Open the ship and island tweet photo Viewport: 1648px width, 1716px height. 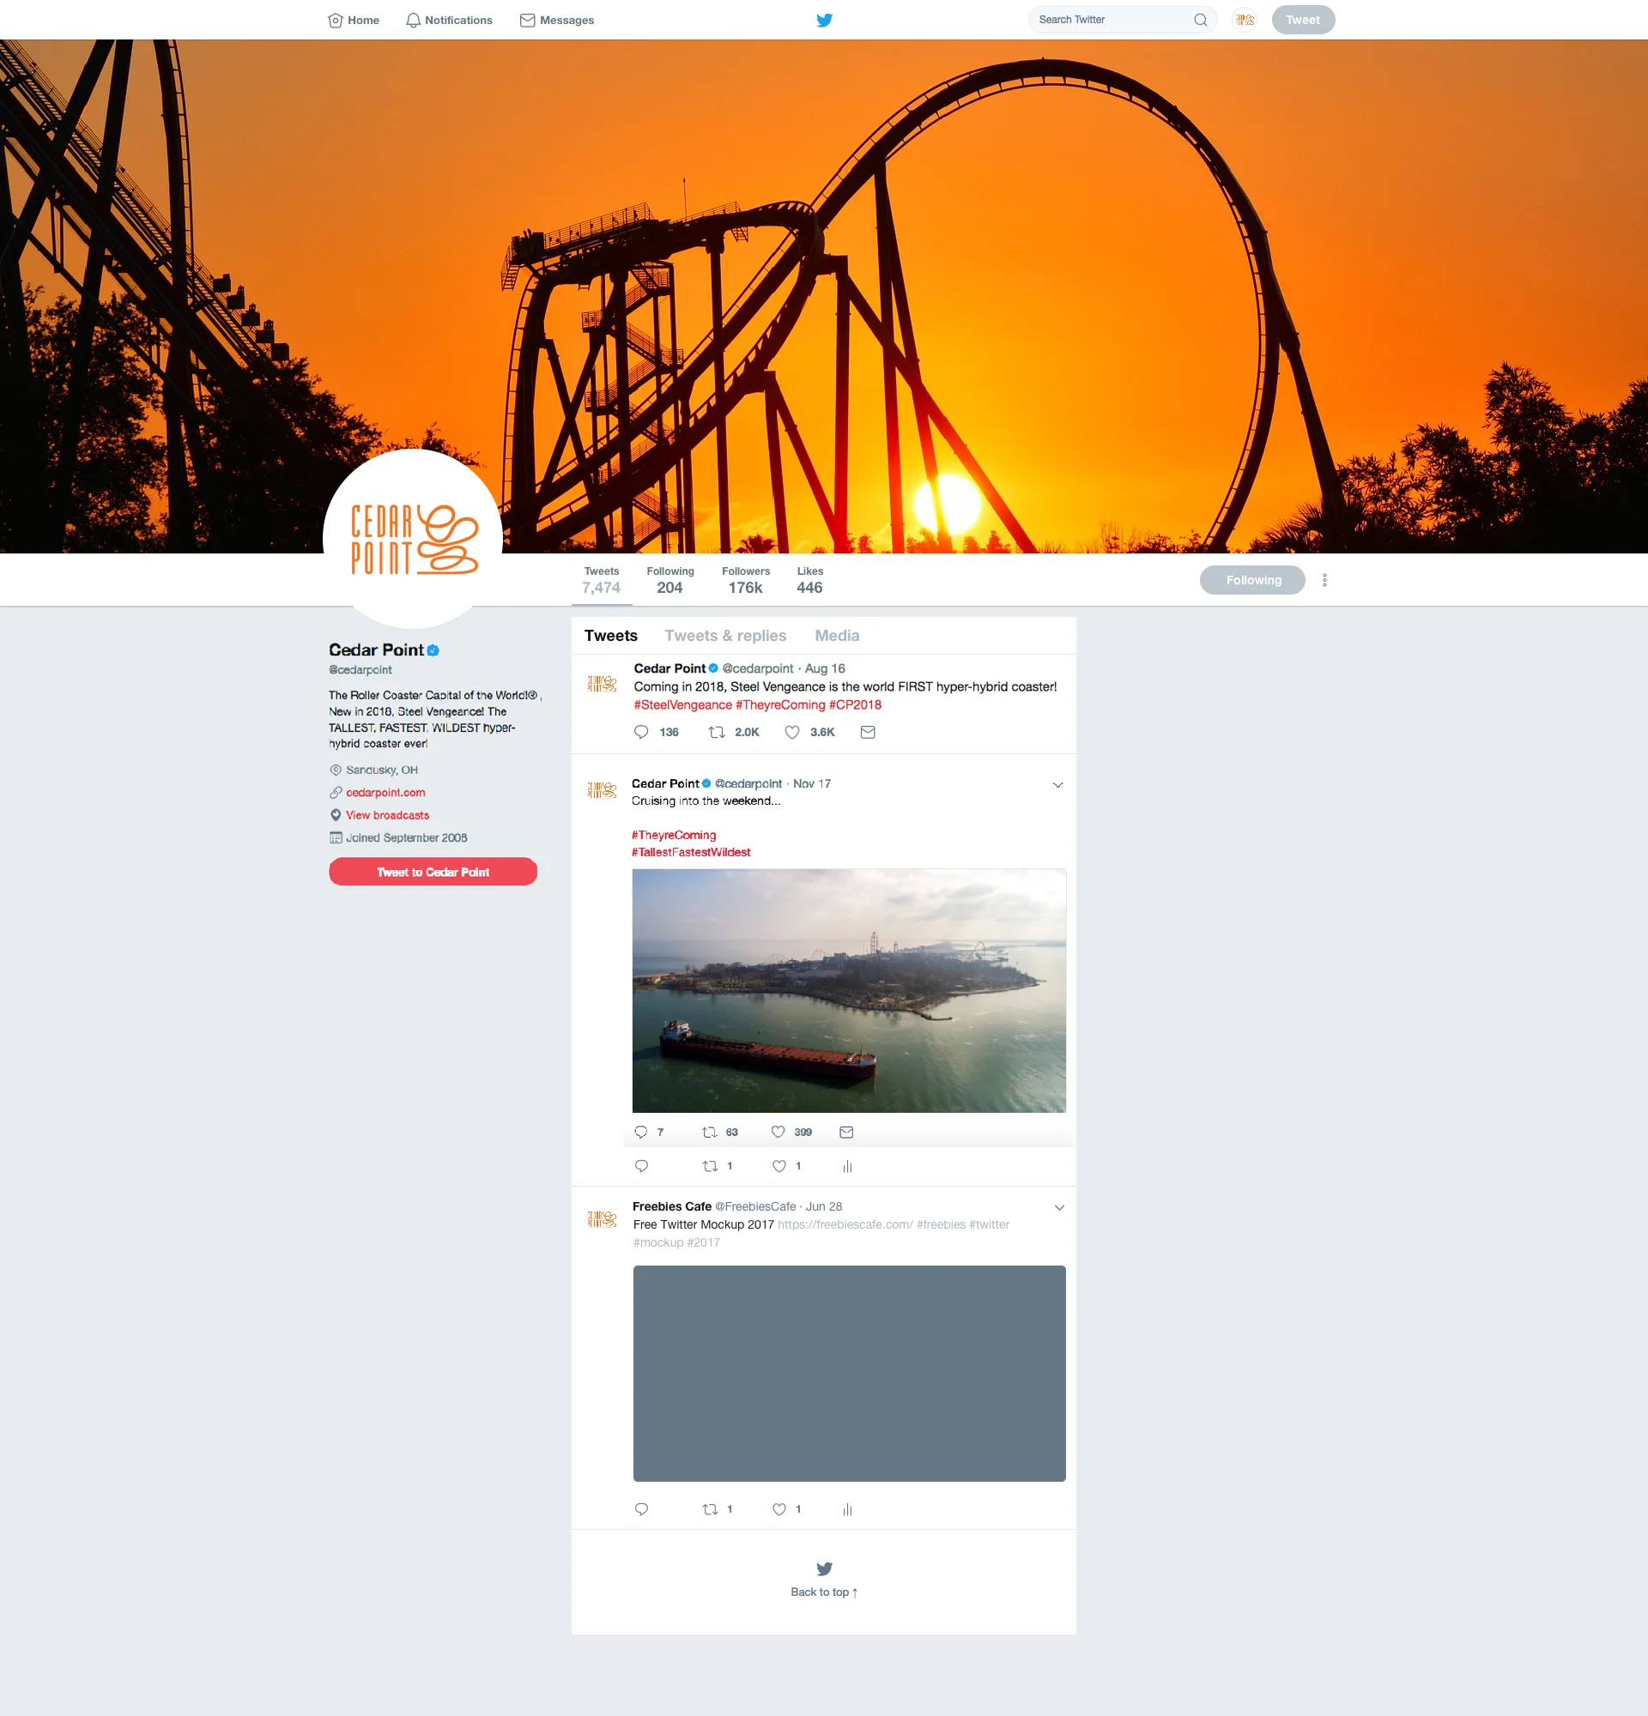(x=849, y=990)
